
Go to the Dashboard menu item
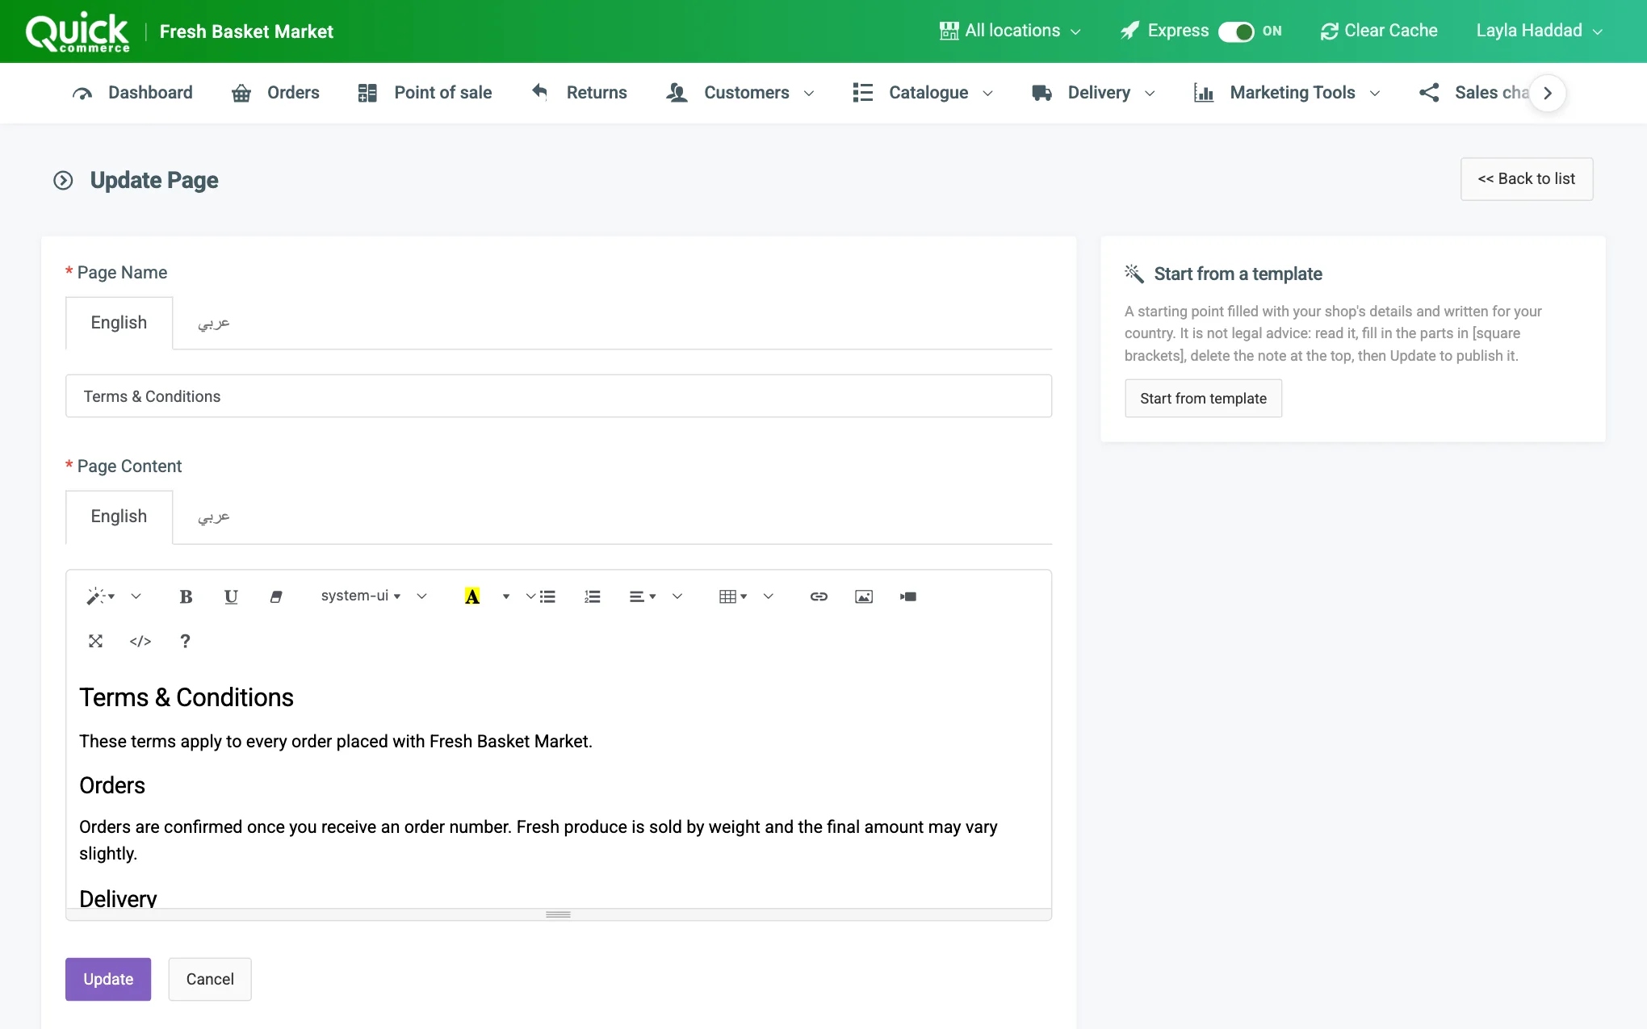132,93
